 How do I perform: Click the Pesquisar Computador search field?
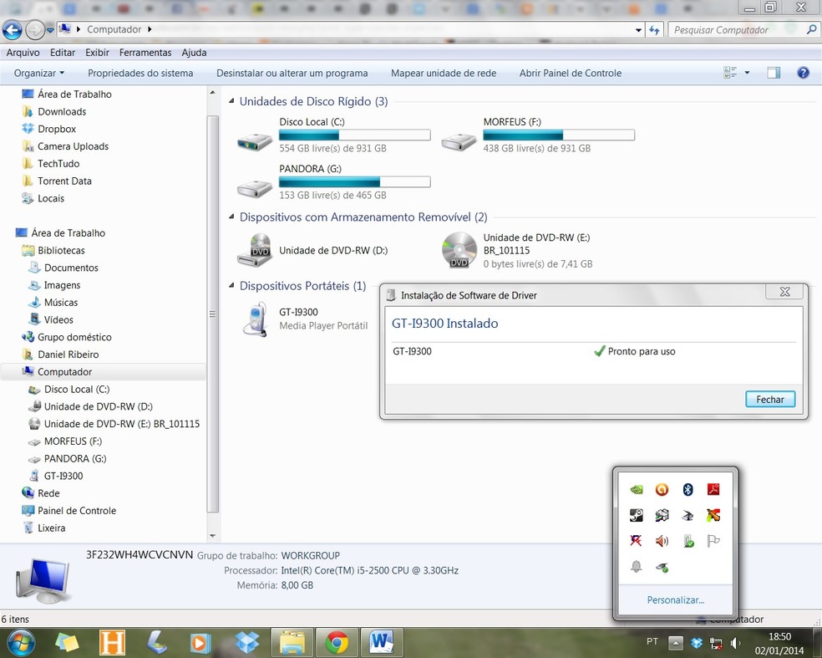click(735, 30)
